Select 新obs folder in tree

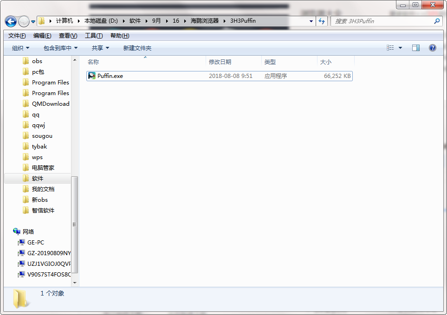point(40,200)
